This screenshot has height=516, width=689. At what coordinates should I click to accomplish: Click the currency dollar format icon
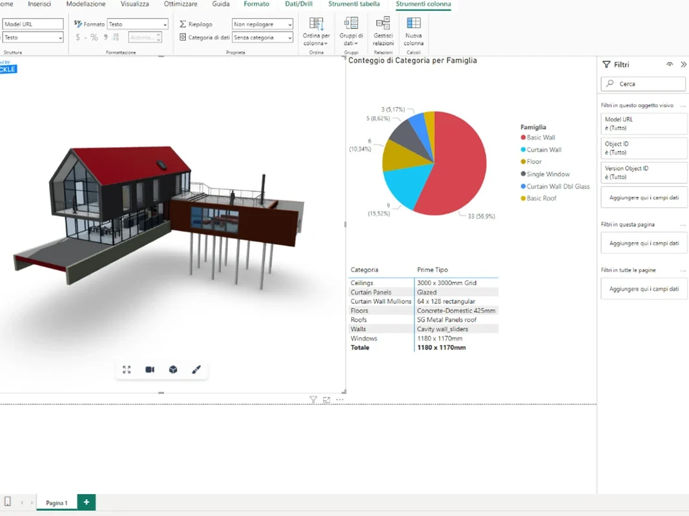pos(77,38)
